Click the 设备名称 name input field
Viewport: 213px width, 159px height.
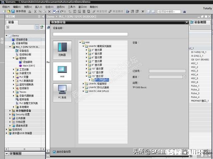coord(90,34)
